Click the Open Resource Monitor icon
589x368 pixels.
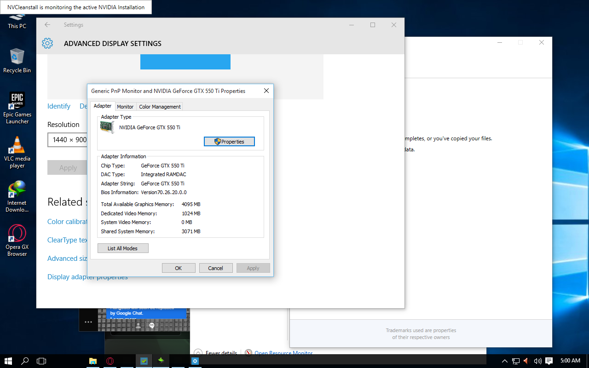[248, 353]
